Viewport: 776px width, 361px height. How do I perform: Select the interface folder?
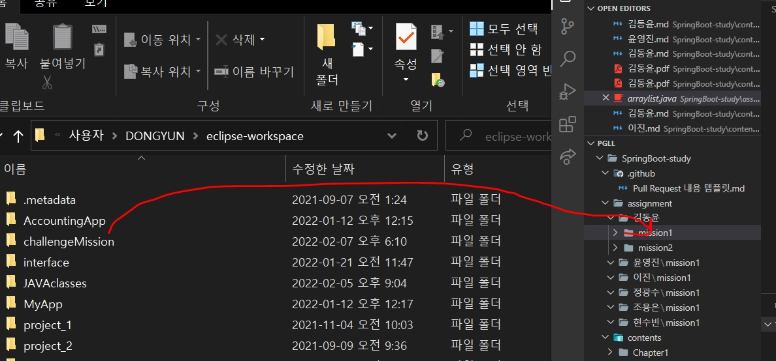[x=46, y=263]
